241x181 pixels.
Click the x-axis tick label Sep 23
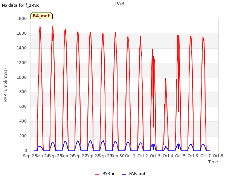(x=30, y=156)
